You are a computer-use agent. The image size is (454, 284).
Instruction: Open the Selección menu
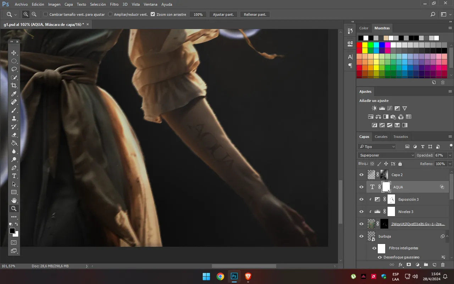tap(98, 4)
